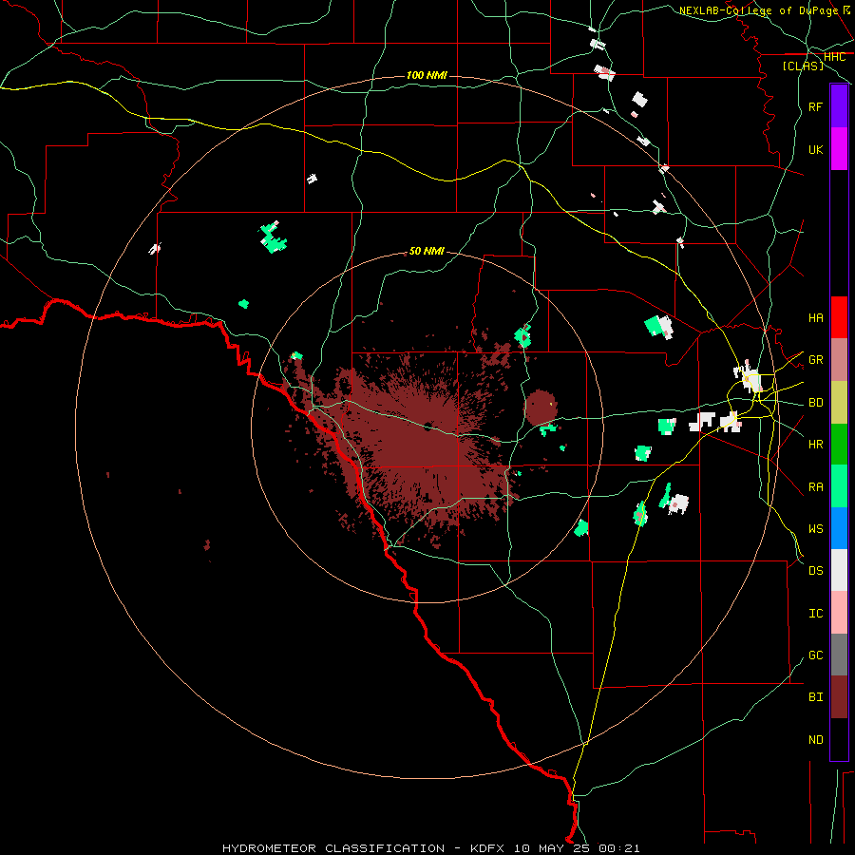Click the NEXLAB-College of DuPage text
This screenshot has height=855, width=855.
(x=758, y=10)
